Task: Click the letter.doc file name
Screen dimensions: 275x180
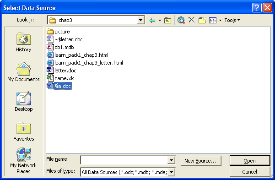Action: pos(65,71)
